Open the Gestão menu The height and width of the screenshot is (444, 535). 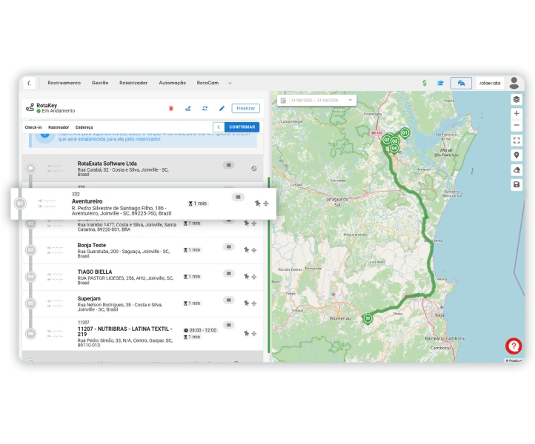click(100, 83)
